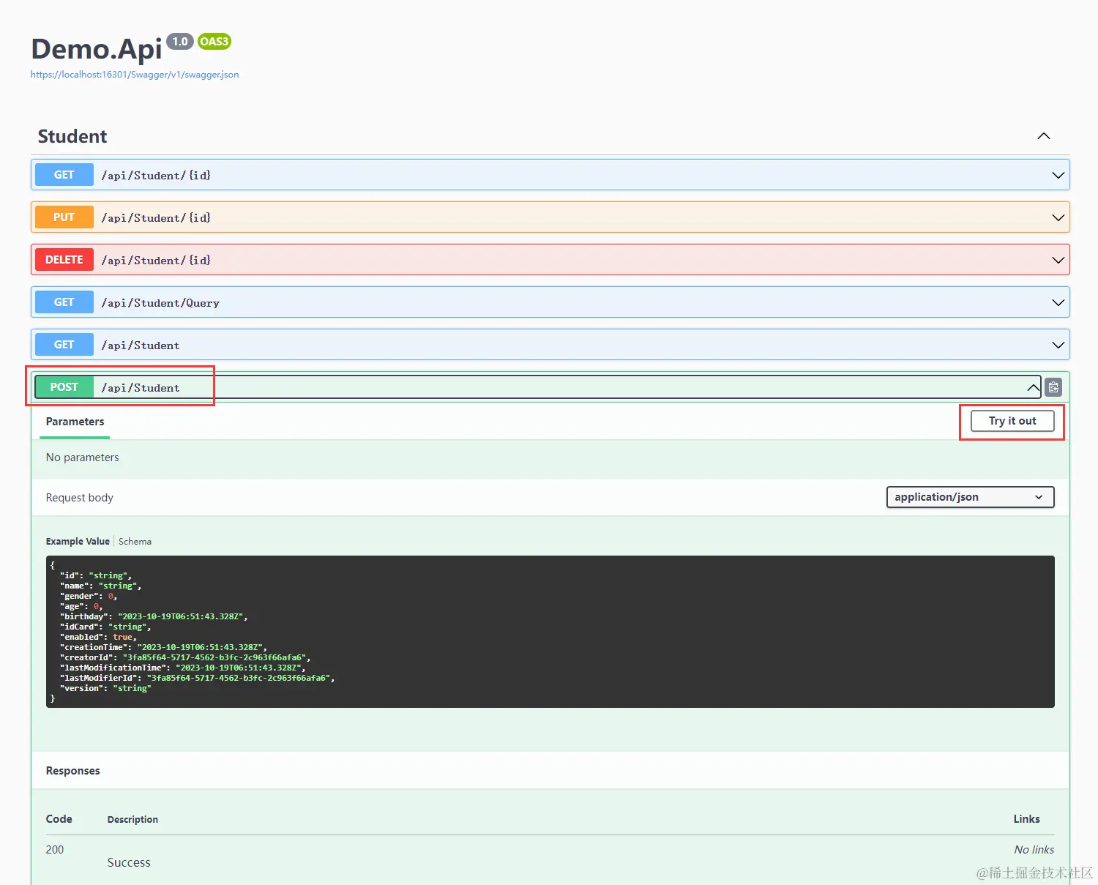Click the example JSON code block

click(550, 632)
